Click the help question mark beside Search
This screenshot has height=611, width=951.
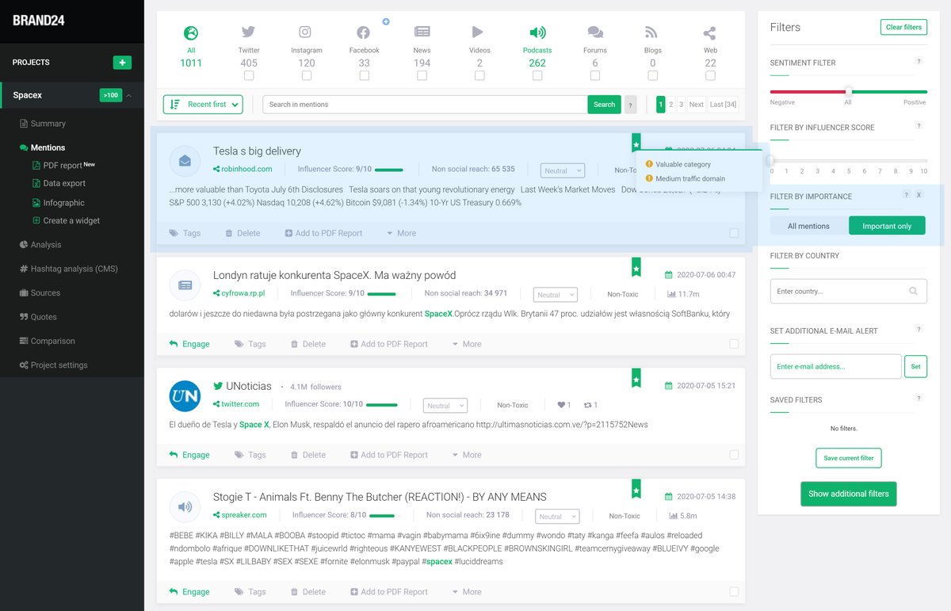tap(631, 105)
